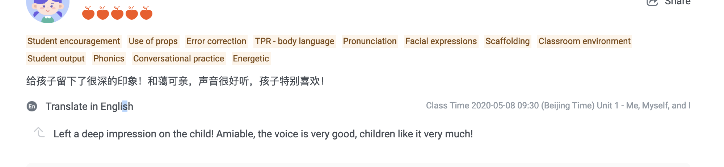Select the Phonics tag
This screenshot has width=724, height=167.
click(x=109, y=59)
